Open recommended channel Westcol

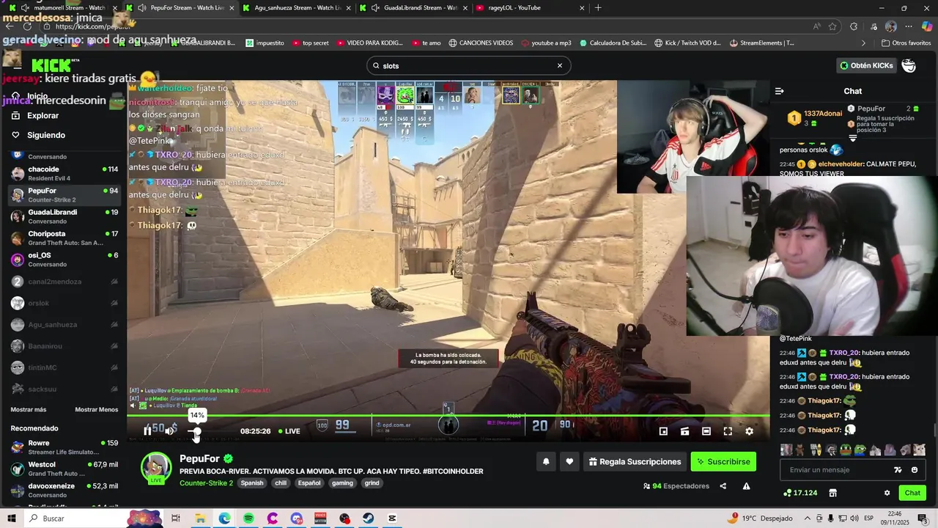click(x=64, y=468)
